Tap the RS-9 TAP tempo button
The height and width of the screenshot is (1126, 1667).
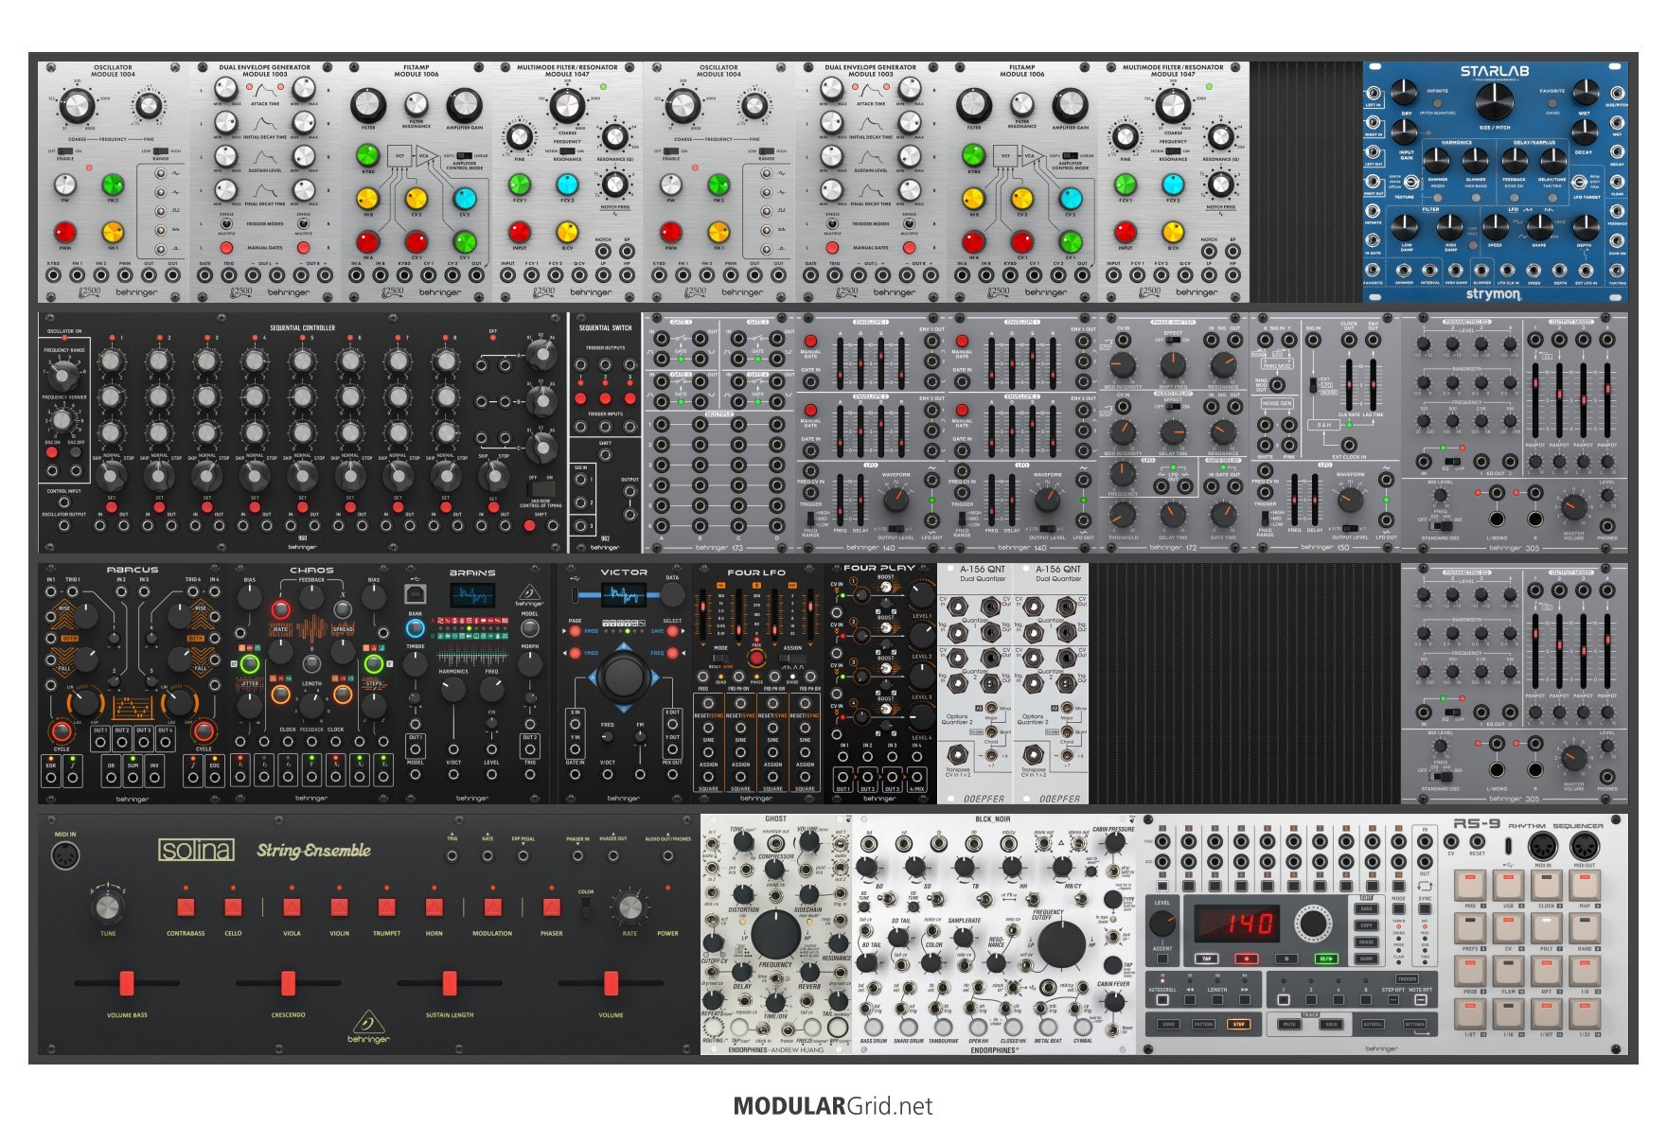pos(1207,959)
